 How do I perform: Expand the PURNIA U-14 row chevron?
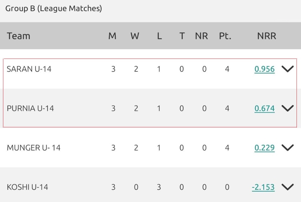(x=288, y=108)
